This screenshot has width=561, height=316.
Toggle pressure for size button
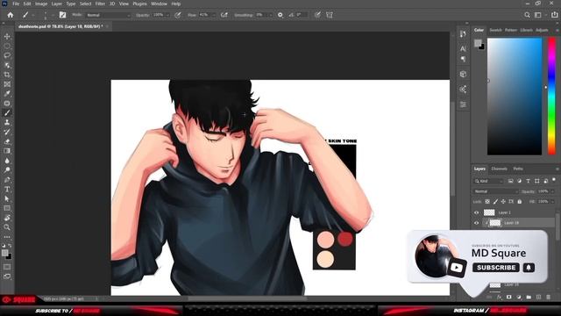317,15
